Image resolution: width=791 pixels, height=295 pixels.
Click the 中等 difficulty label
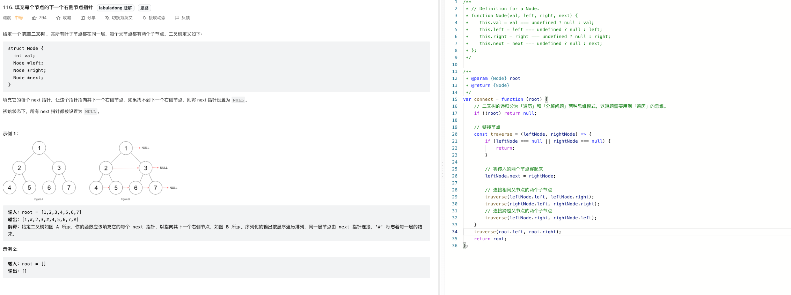click(x=19, y=18)
